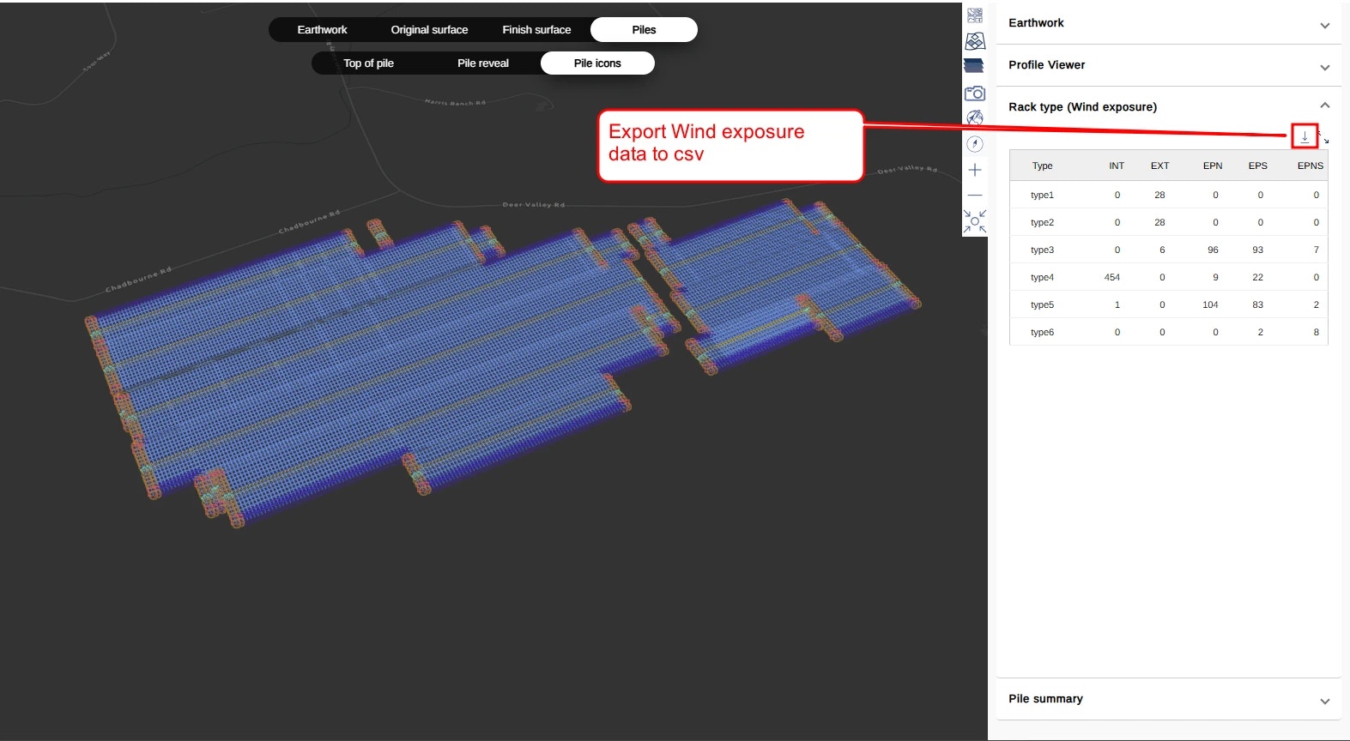Click the EPNS column header

tap(1310, 166)
